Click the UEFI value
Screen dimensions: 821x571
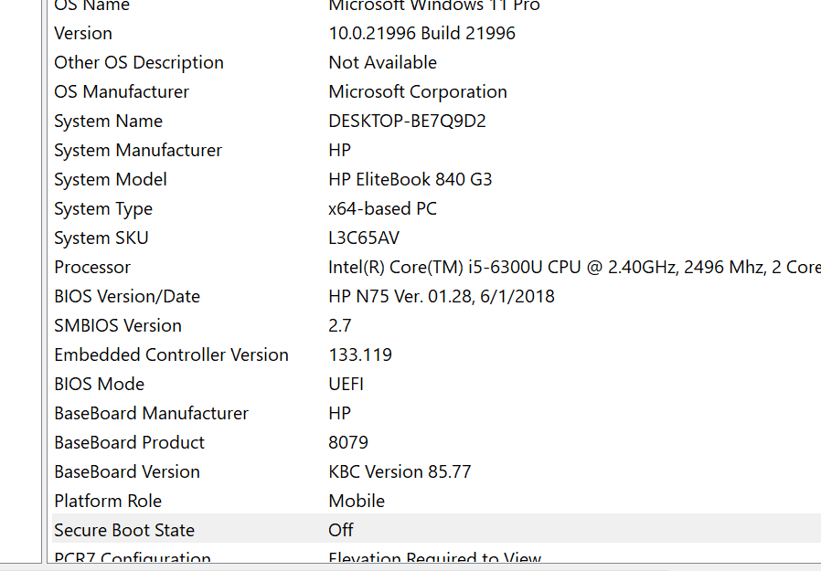[347, 384]
